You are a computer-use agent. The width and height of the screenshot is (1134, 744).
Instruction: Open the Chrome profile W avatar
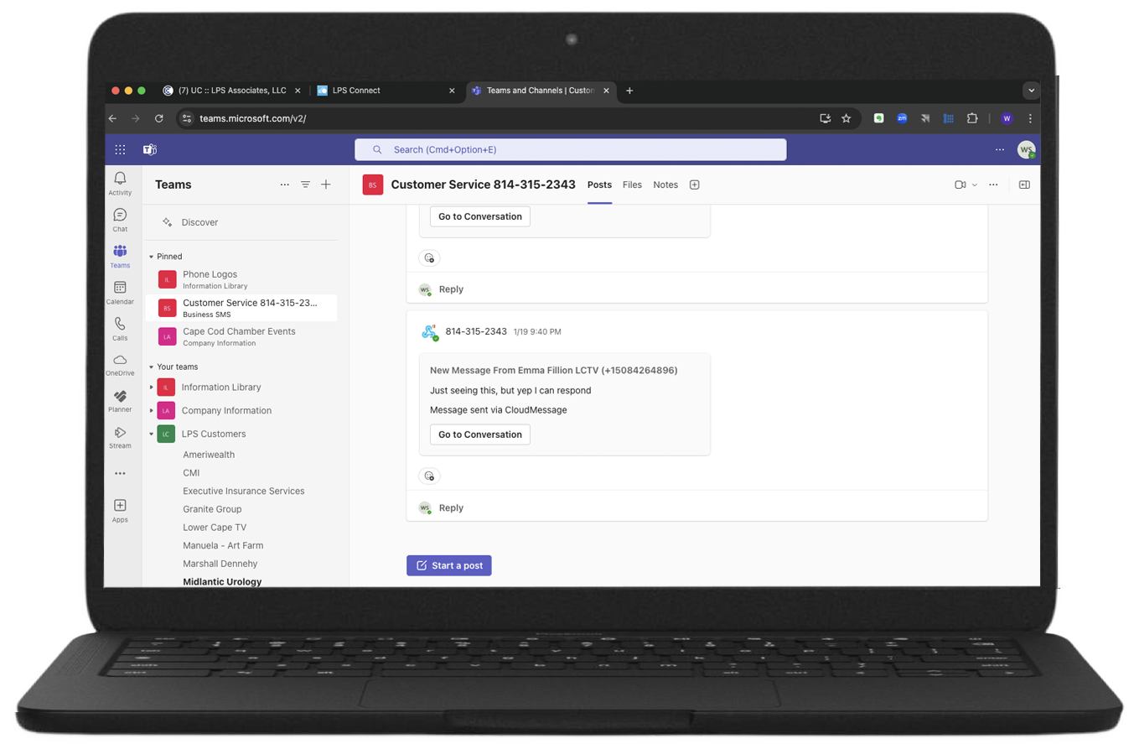tap(1007, 118)
